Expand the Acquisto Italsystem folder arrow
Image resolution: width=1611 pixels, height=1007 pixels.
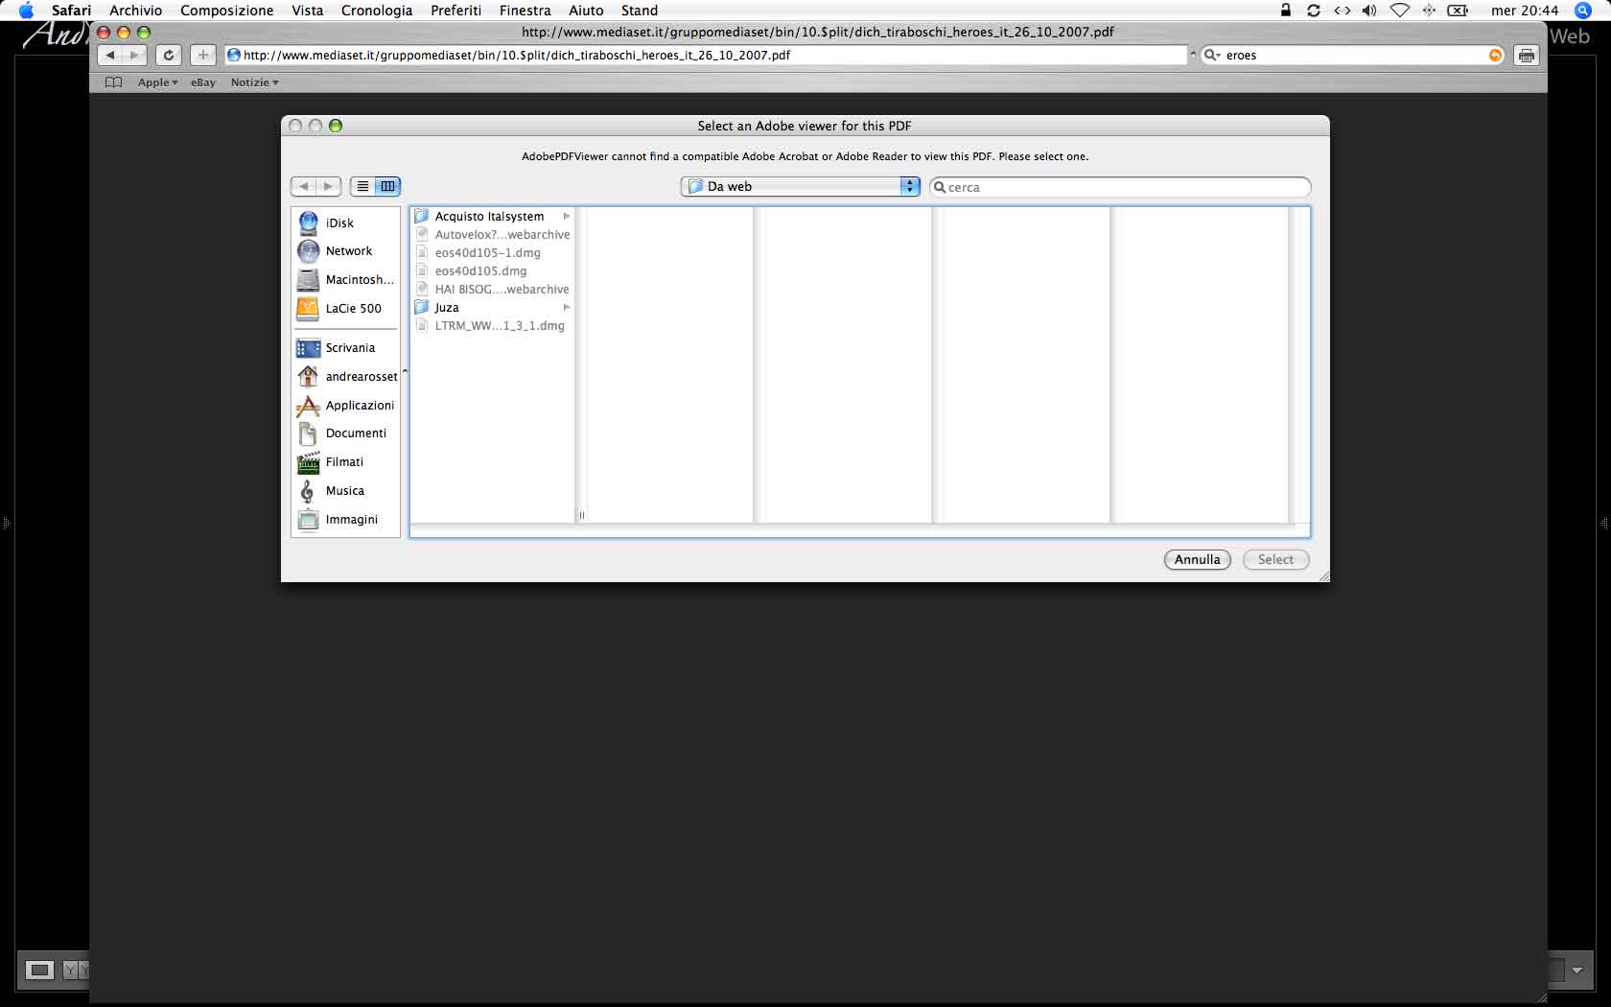click(x=567, y=217)
